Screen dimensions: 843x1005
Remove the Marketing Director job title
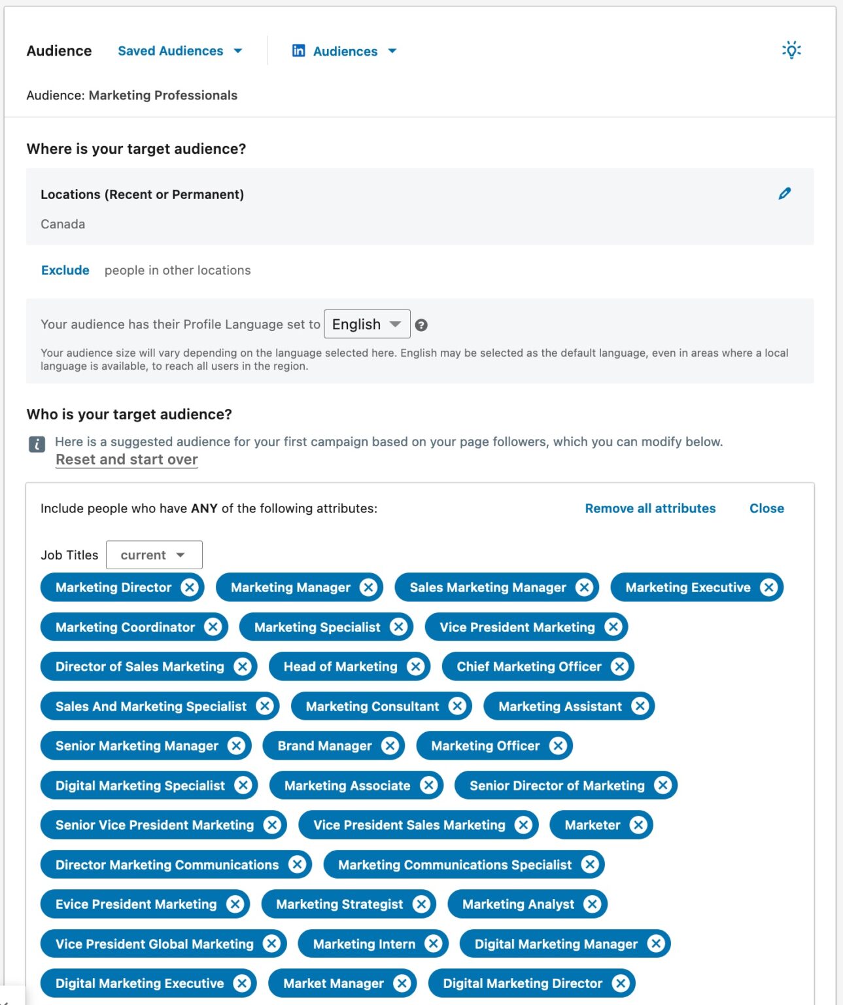(x=189, y=587)
